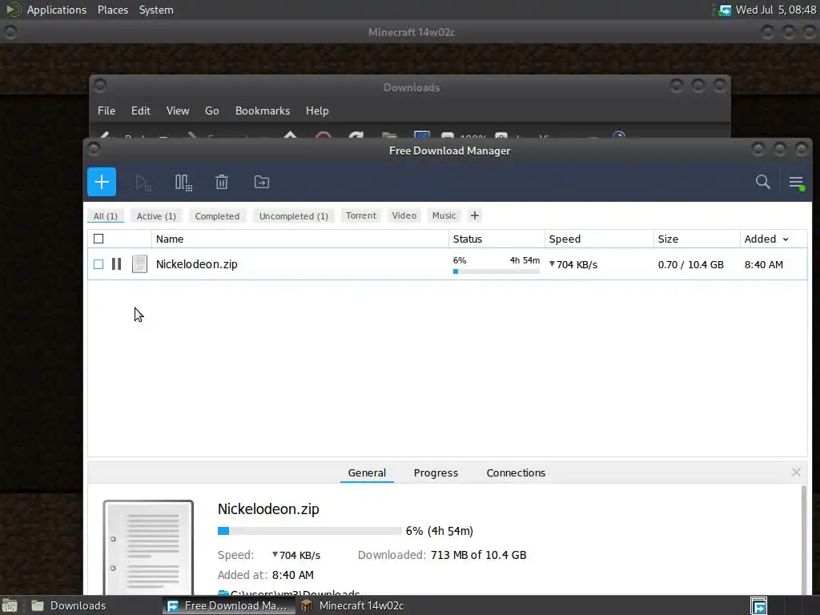The image size is (820, 615).
Task: Open the Edit menu in Downloads window
Action: [x=141, y=111]
